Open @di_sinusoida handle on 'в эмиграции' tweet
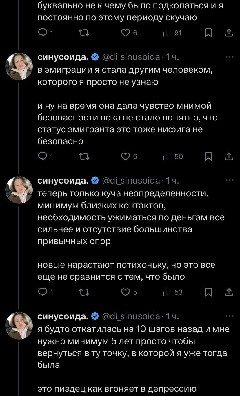The image size is (240, 396). click(x=131, y=57)
